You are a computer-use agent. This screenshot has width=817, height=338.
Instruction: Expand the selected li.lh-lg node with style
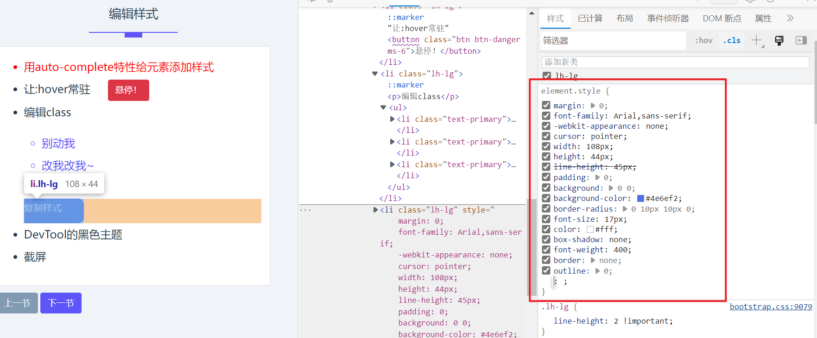click(375, 210)
